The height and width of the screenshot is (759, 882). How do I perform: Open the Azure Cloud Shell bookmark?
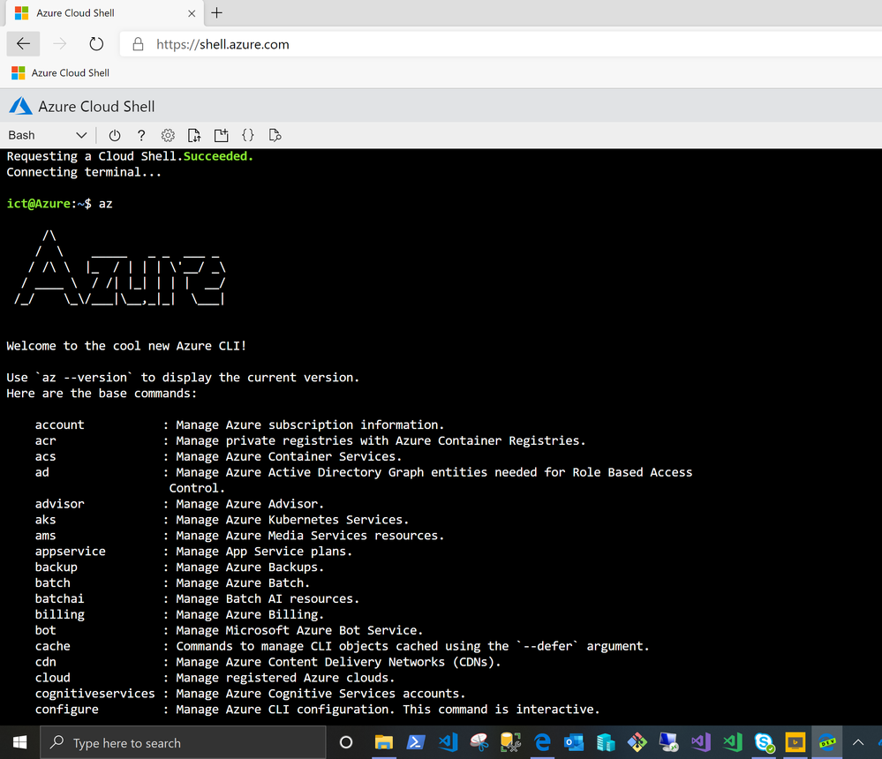pos(61,73)
